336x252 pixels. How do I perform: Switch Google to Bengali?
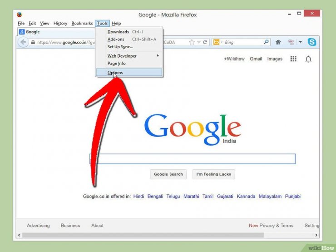155,197
